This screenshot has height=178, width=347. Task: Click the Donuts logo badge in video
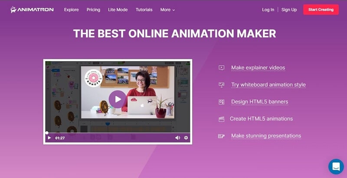tap(93, 78)
